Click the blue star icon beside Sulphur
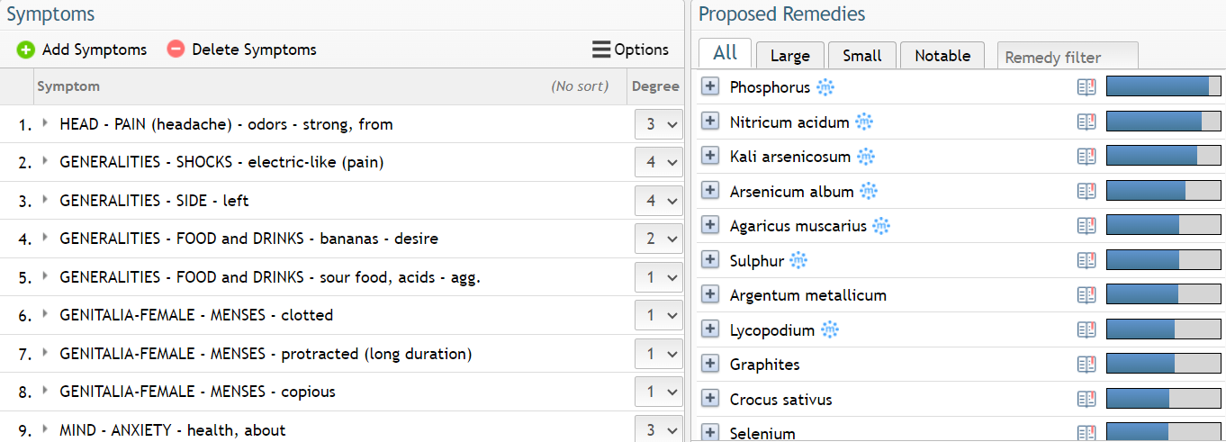 click(798, 260)
